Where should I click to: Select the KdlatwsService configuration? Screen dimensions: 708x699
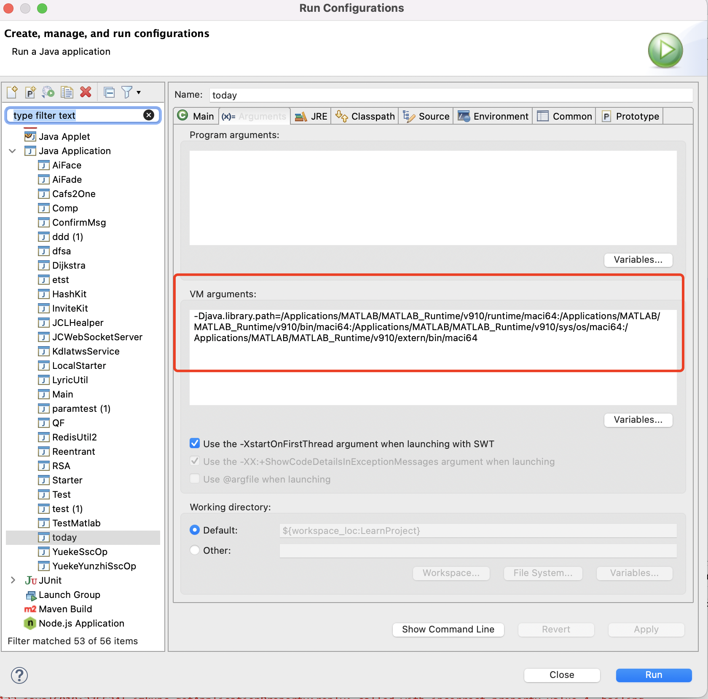(79, 351)
